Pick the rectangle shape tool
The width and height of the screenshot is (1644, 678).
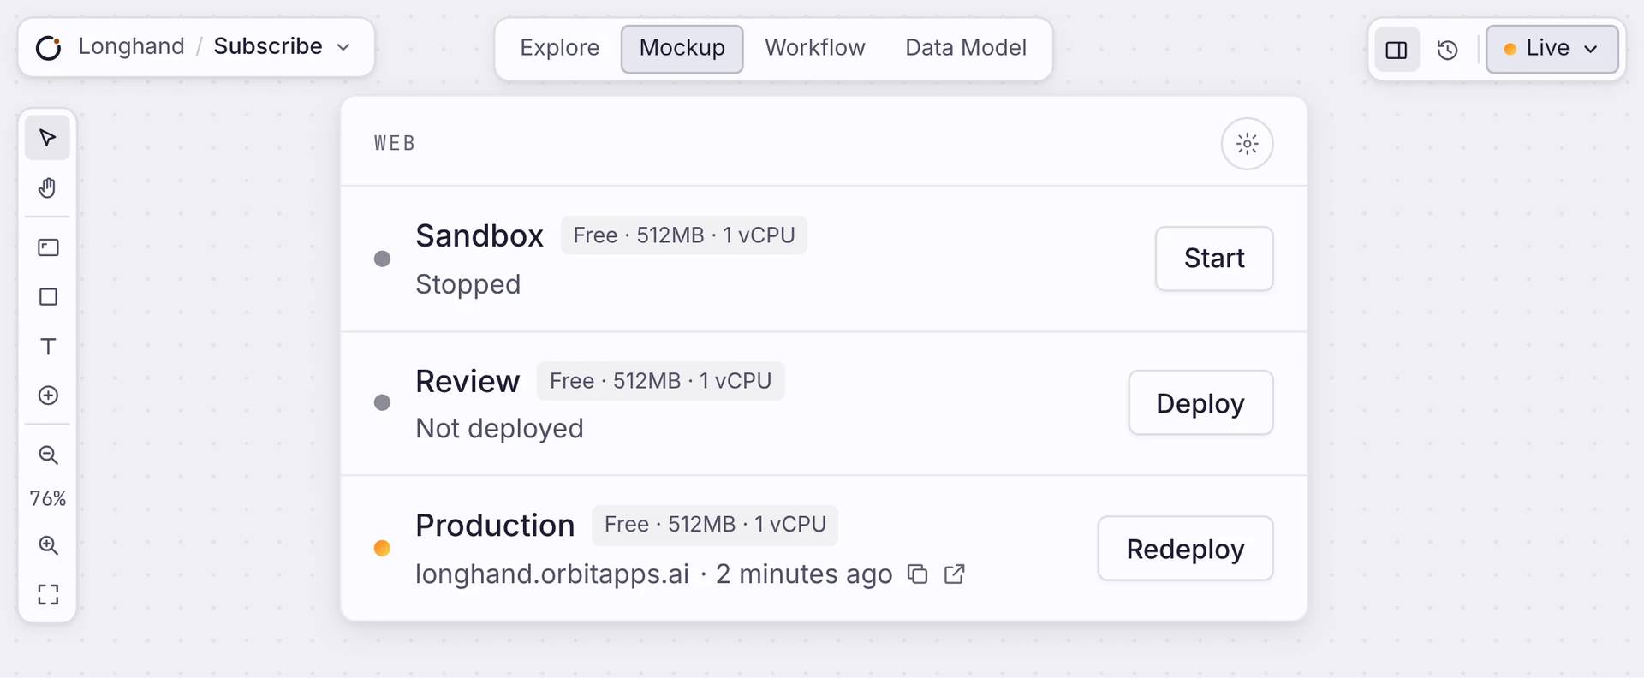[48, 297]
